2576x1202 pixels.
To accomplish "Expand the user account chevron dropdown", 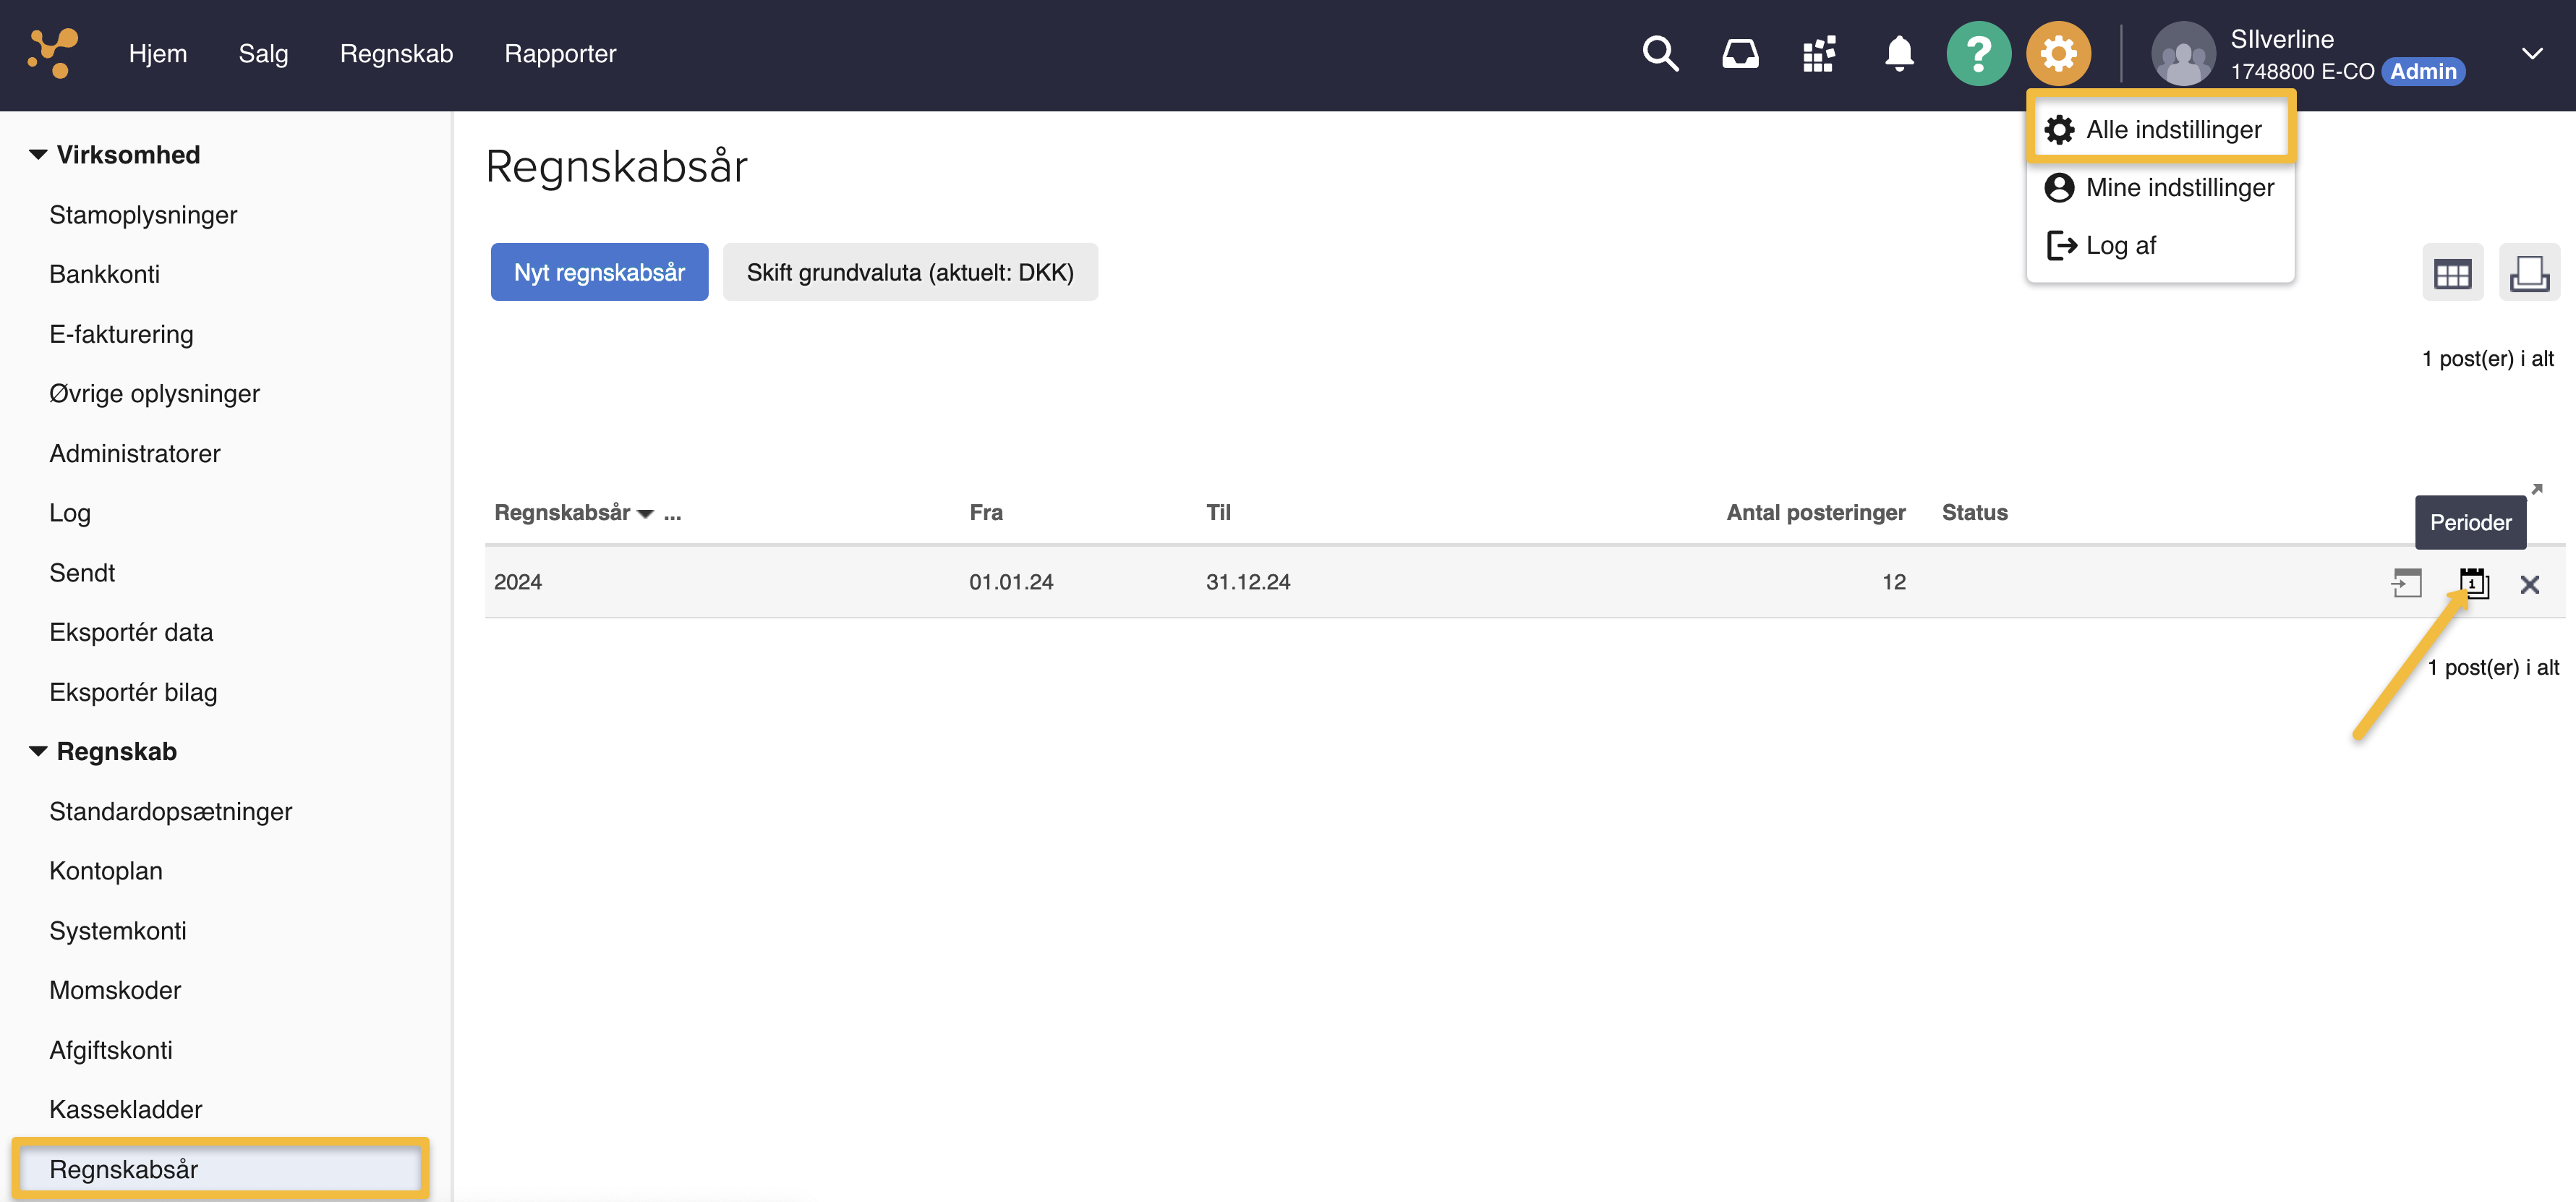I will point(2531,54).
